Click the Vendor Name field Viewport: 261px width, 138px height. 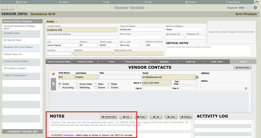pyautogui.click(x=82, y=30)
